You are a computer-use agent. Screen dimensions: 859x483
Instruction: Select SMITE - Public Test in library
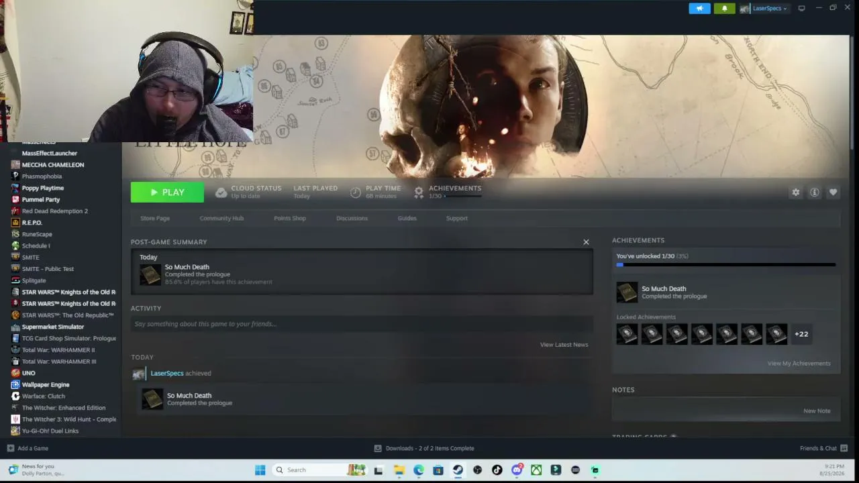point(48,269)
